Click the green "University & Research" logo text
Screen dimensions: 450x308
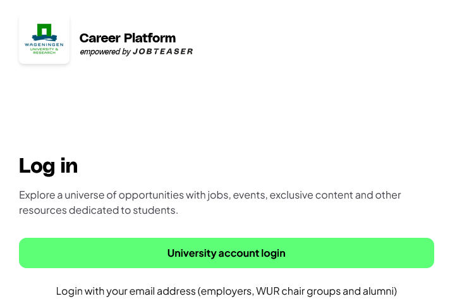tap(44, 51)
